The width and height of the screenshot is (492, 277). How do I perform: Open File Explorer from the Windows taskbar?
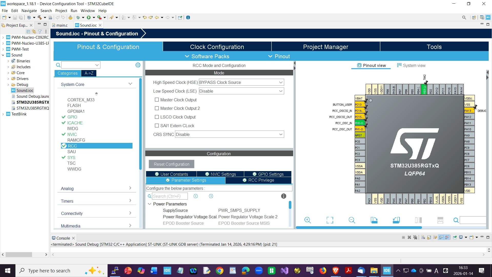pyautogui.click(x=374, y=271)
